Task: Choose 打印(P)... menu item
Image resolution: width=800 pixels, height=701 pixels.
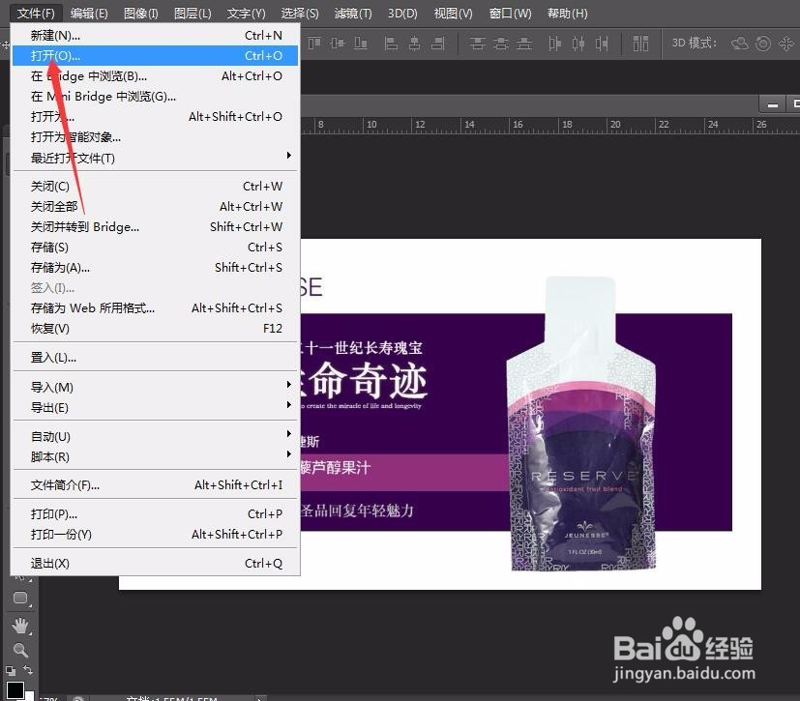Action: [155, 513]
